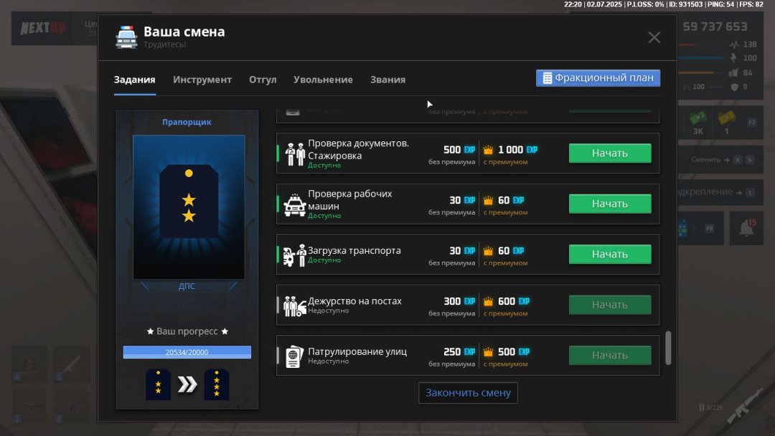This screenshot has height=436, width=775.
Task: Click the Загрузка транспорта task icon
Action: [x=295, y=255]
